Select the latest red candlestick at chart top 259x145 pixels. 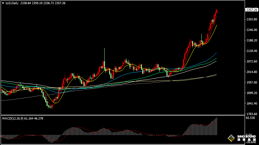tap(217, 11)
